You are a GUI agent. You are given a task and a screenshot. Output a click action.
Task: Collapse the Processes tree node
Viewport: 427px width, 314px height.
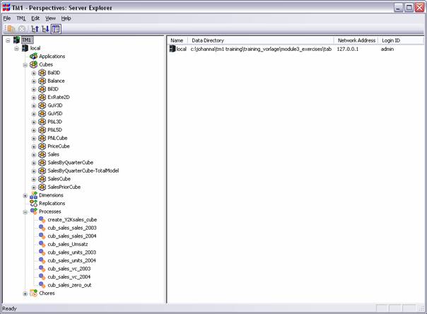(x=25, y=211)
